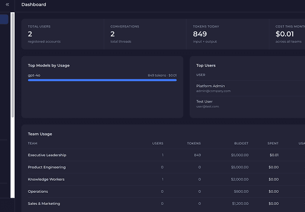The height and width of the screenshot is (212, 305).
Task: Click the $0.01 cost this month value
Action: pyautogui.click(x=285, y=34)
